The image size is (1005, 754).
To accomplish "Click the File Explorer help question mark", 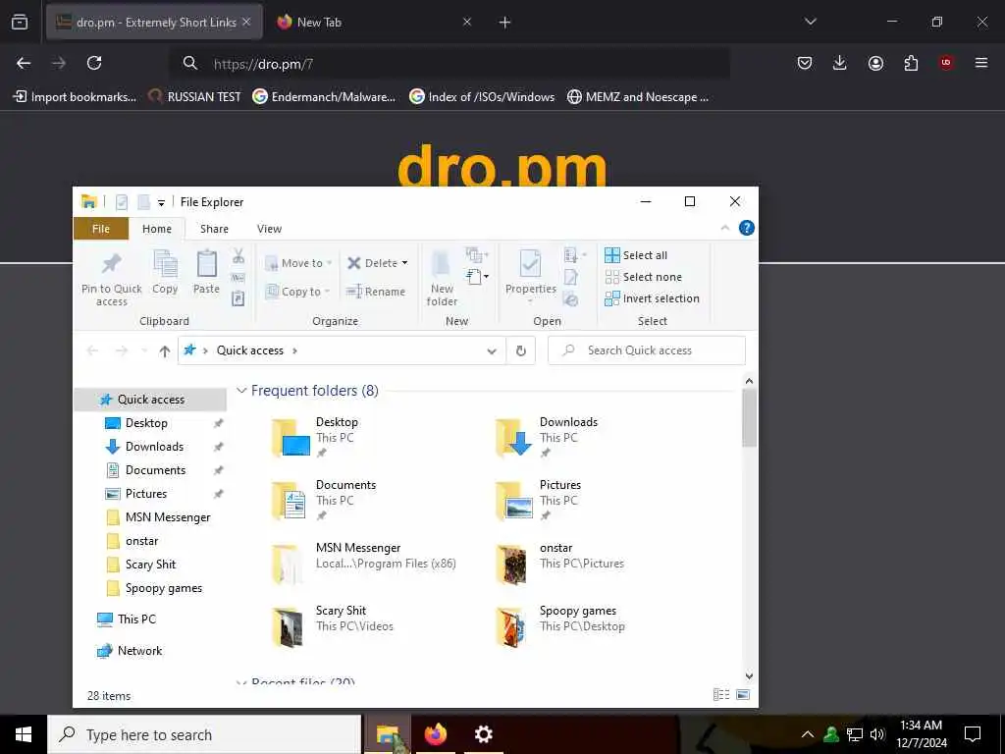I will coord(747,228).
